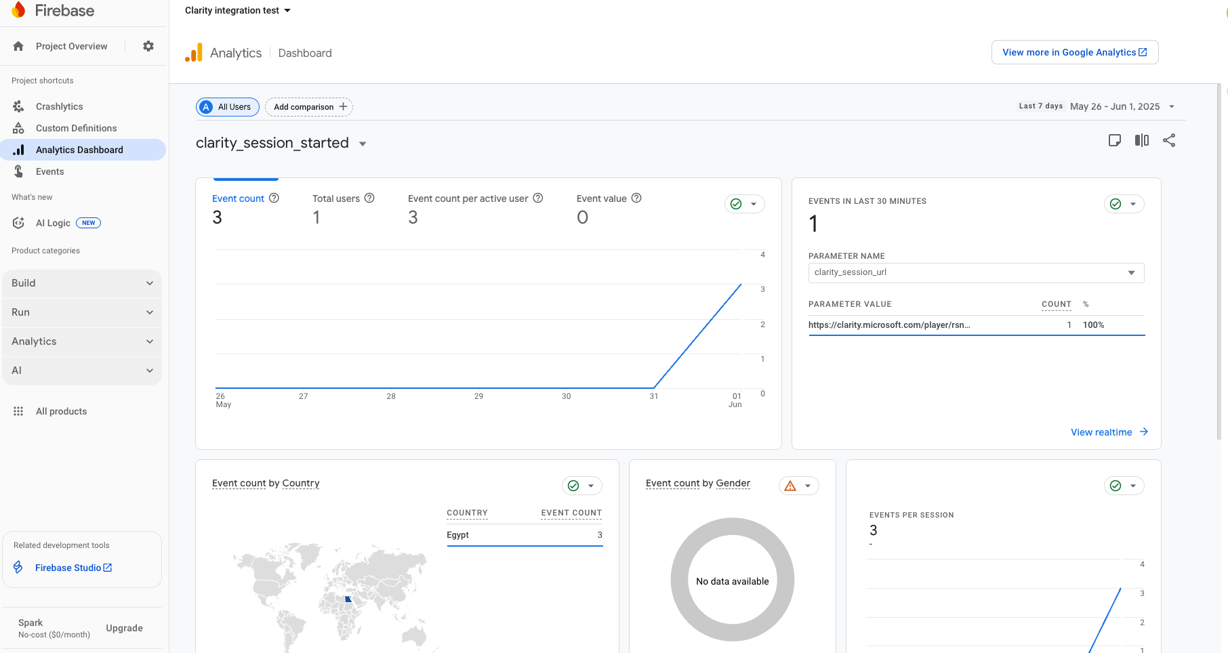Open the clarity_session_url parameter name field
Image resolution: width=1228 pixels, height=653 pixels.
(975, 272)
